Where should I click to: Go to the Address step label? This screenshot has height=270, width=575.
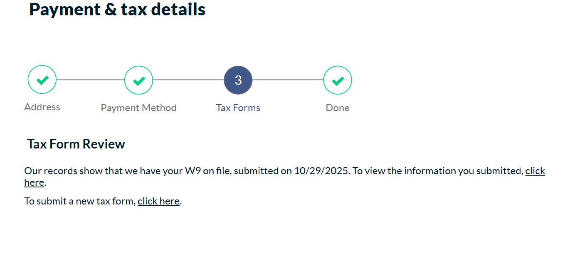click(42, 107)
